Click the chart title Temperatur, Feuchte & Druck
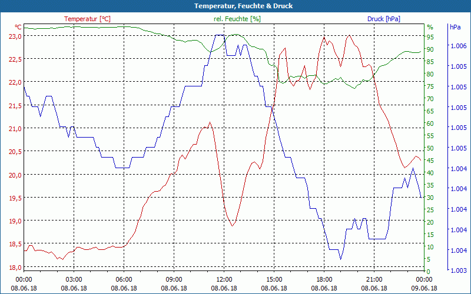 click(x=235, y=6)
